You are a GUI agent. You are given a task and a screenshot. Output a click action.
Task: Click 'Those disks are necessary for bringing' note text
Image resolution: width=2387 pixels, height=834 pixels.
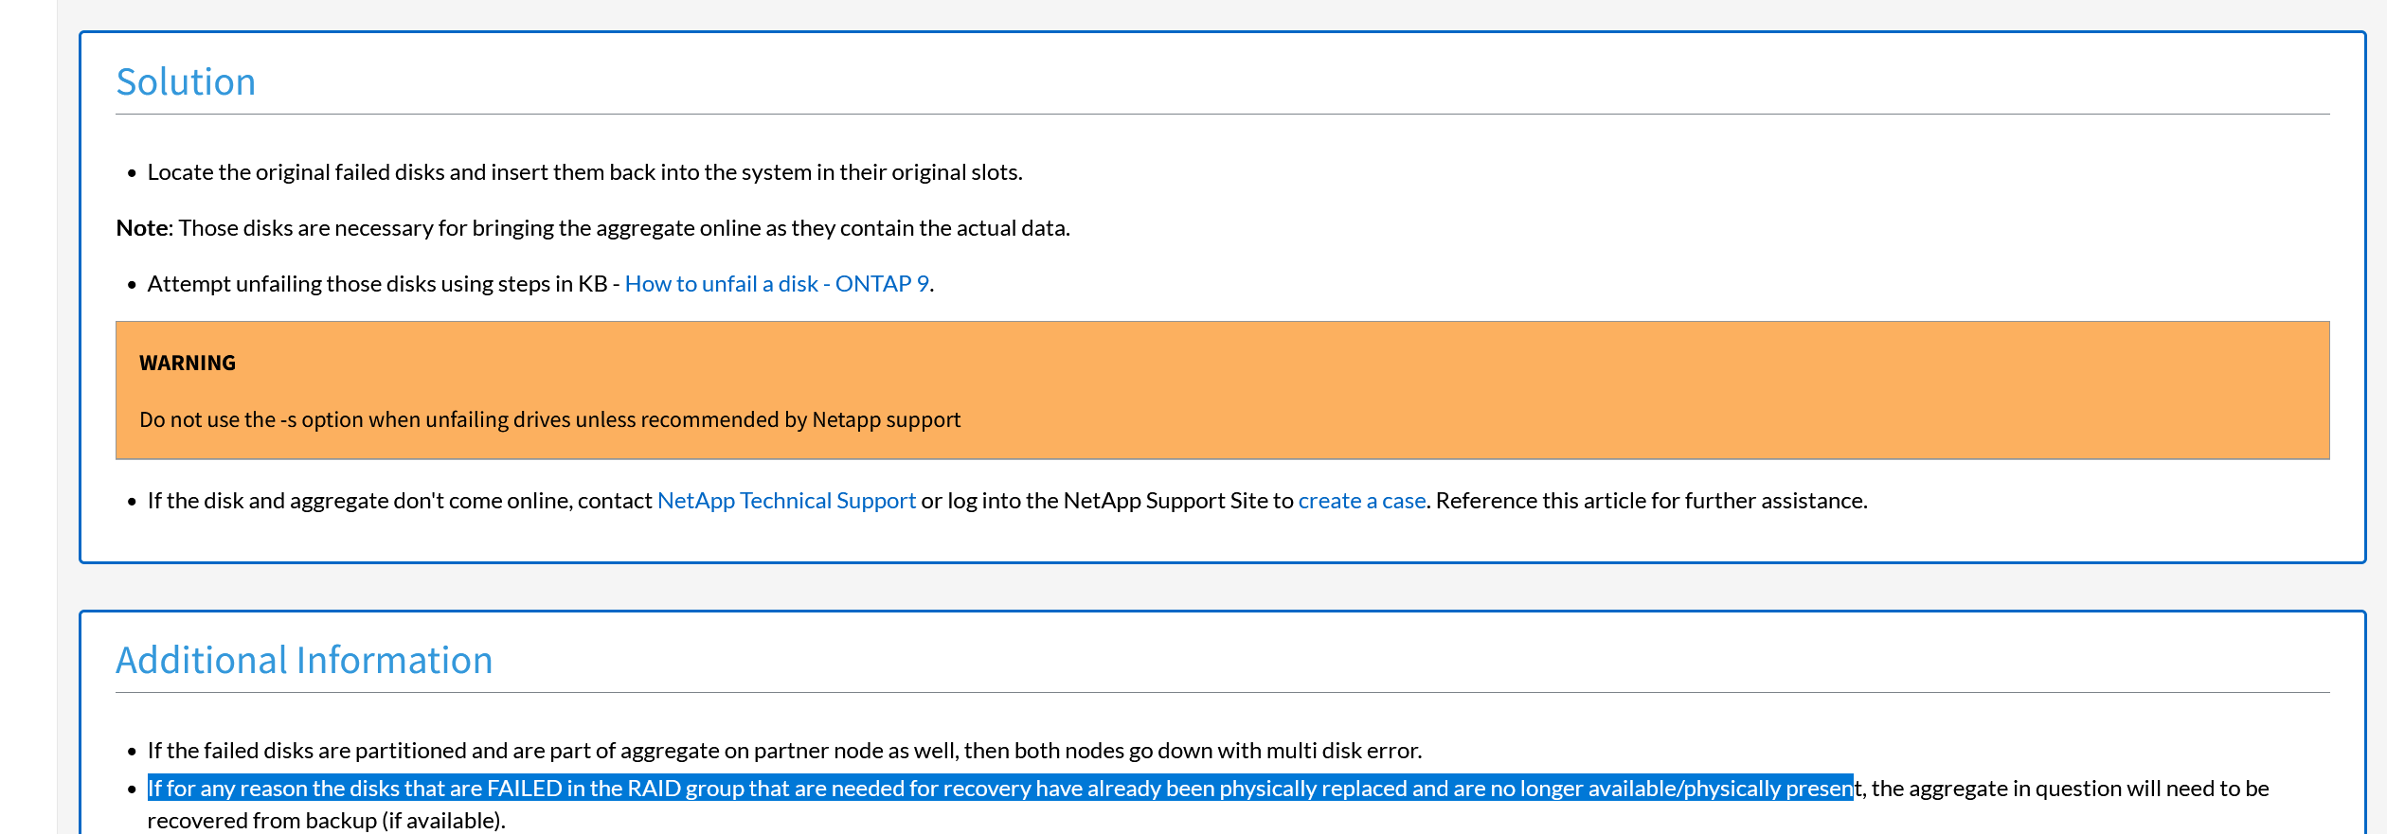click(x=625, y=228)
